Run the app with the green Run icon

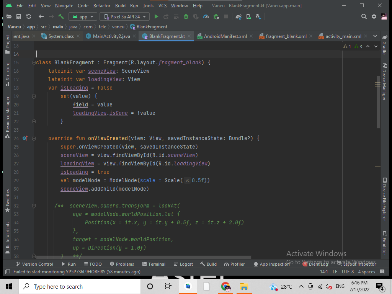156,16
